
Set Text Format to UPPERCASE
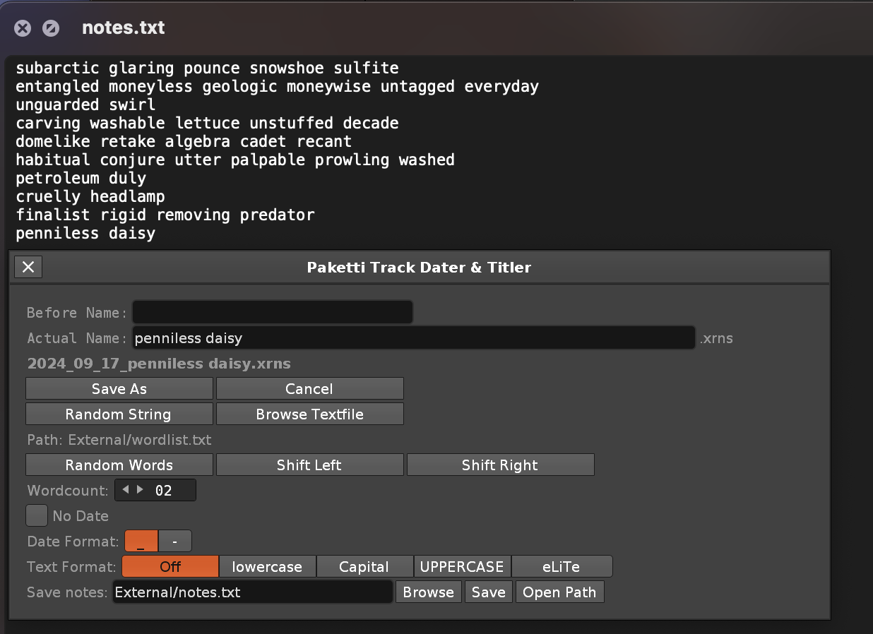pos(462,567)
